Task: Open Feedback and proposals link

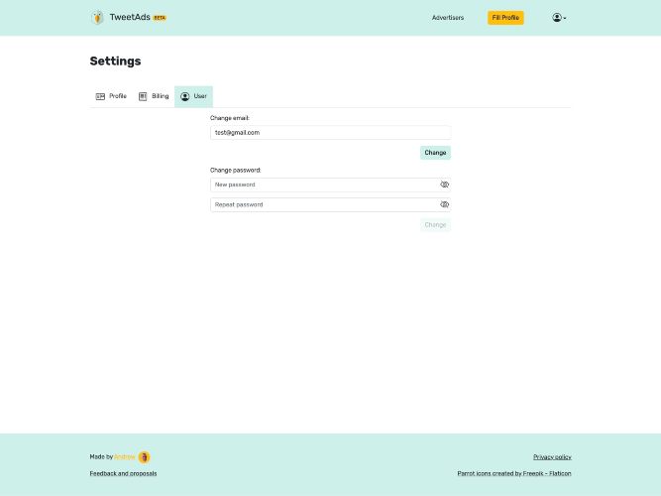Action: point(123,473)
